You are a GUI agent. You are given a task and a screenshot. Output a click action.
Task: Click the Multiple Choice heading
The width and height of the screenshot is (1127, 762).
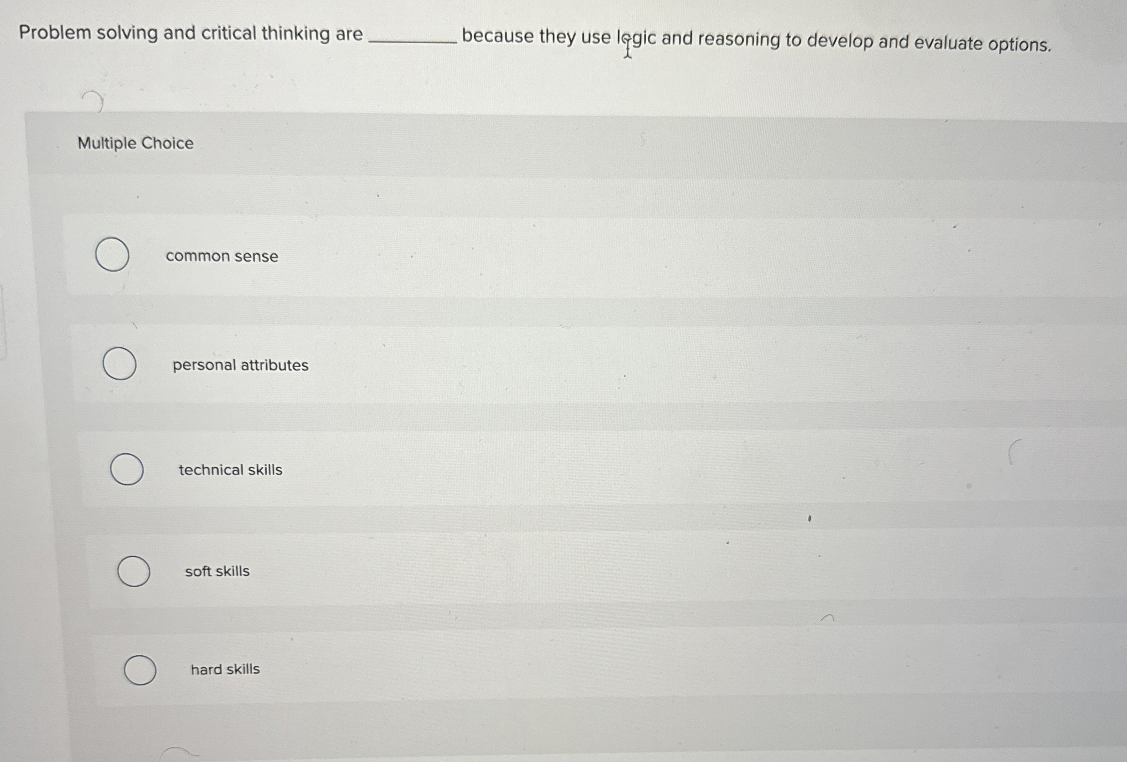pos(136,143)
